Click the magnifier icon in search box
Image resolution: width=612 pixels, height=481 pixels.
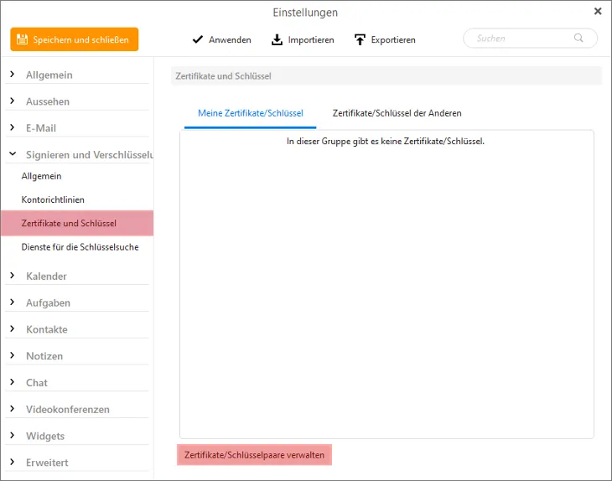pyautogui.click(x=578, y=39)
